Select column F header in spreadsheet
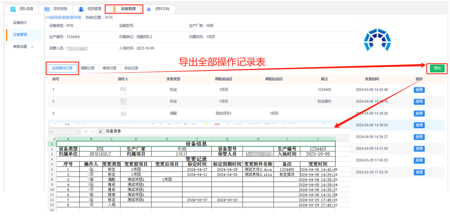The width and height of the screenshot is (450, 217). click(197, 139)
